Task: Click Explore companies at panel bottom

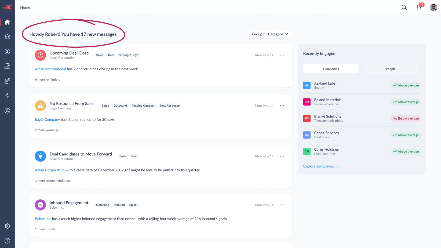Action: click(x=318, y=166)
